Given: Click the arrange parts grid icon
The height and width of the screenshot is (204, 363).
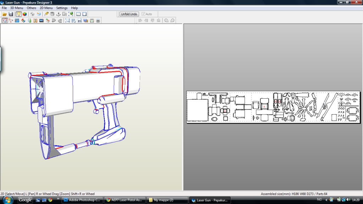Looking at the screenshot, I should click(x=73, y=21).
